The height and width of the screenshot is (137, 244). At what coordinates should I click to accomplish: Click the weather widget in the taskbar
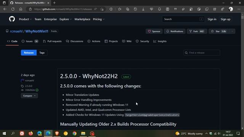pyautogui.click(x=189, y=134)
